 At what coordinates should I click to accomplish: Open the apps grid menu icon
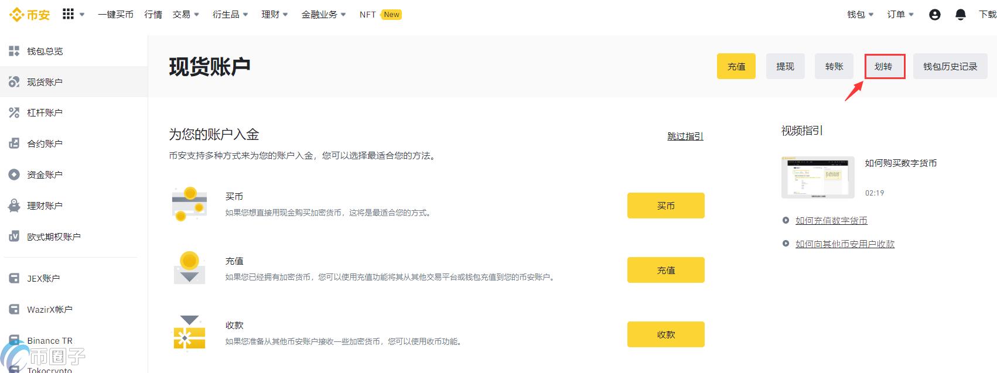tap(69, 14)
